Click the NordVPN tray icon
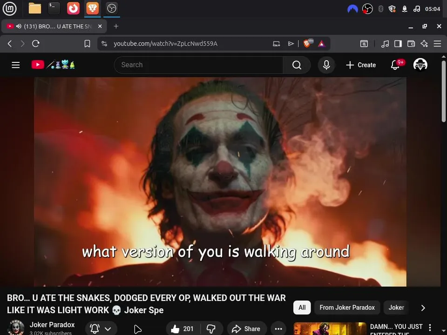447x335 pixels. point(352,9)
